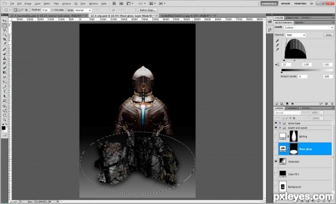This screenshot has height=204, width=336.
Task: Hide the knight and sword group
Action: [x=276, y=128]
